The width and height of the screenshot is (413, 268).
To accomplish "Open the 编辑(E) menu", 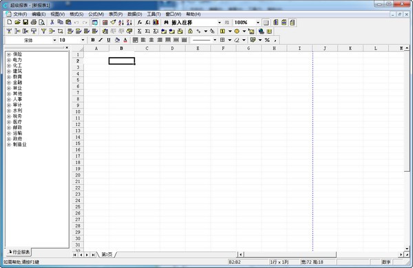I will (x=39, y=14).
